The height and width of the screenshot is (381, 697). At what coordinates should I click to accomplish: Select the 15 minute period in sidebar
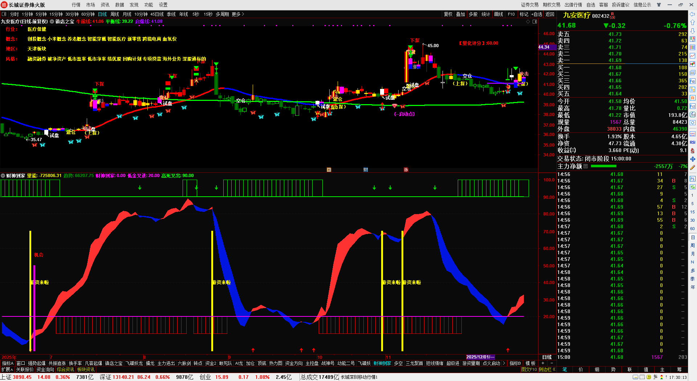pyautogui.click(x=693, y=212)
